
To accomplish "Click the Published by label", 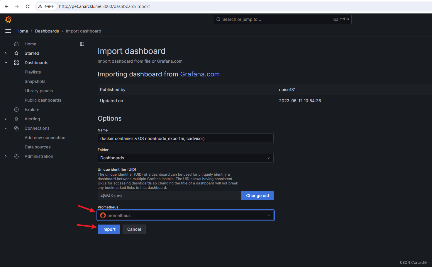I will [113, 90].
